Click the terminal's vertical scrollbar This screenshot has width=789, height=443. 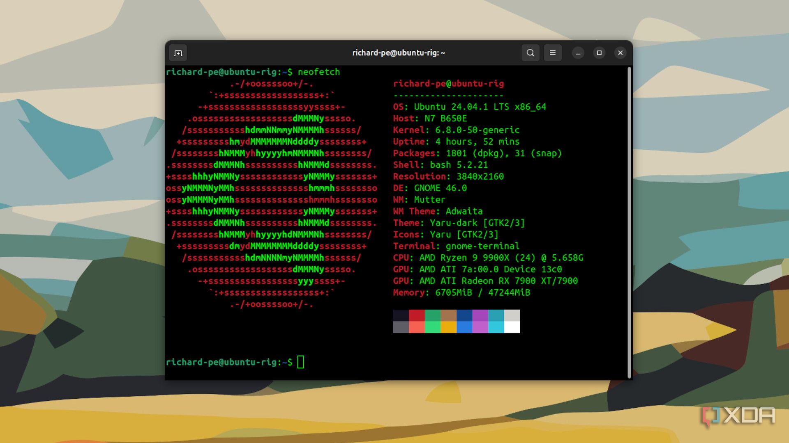(x=629, y=221)
